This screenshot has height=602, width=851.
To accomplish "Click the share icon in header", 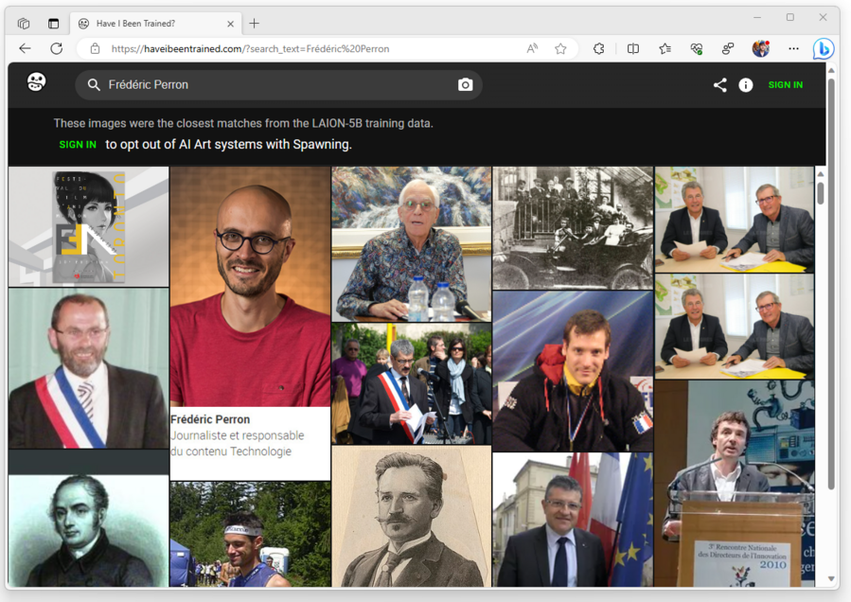I will pyautogui.click(x=719, y=85).
